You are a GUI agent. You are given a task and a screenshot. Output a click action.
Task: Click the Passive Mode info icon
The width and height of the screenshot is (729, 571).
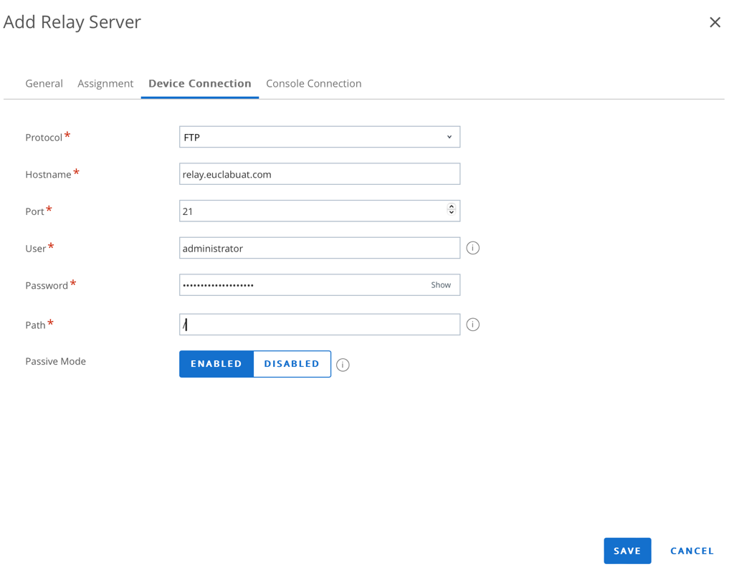343,365
